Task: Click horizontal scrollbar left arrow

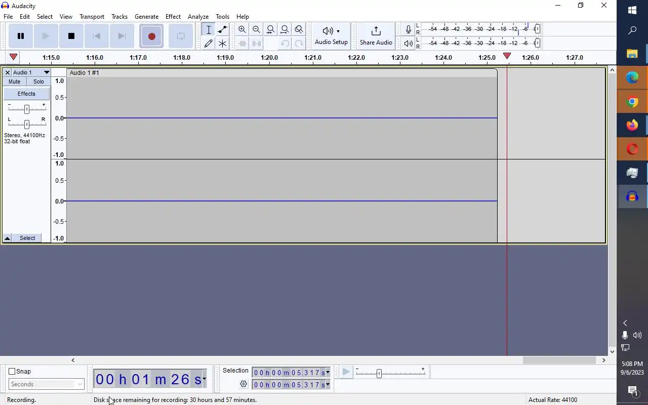Action: tap(73, 360)
